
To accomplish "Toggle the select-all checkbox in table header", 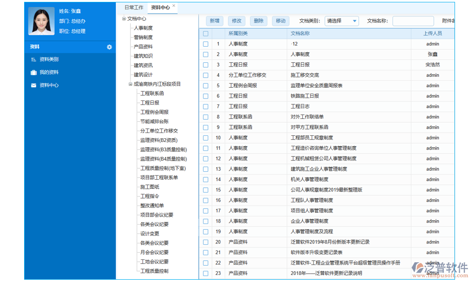I will click(x=206, y=33).
